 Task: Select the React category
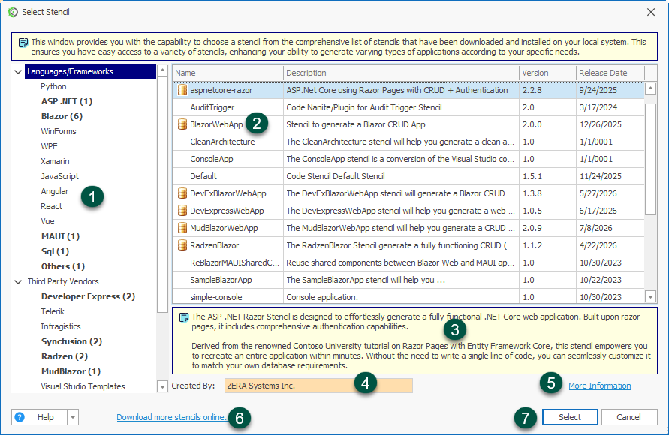(52, 206)
